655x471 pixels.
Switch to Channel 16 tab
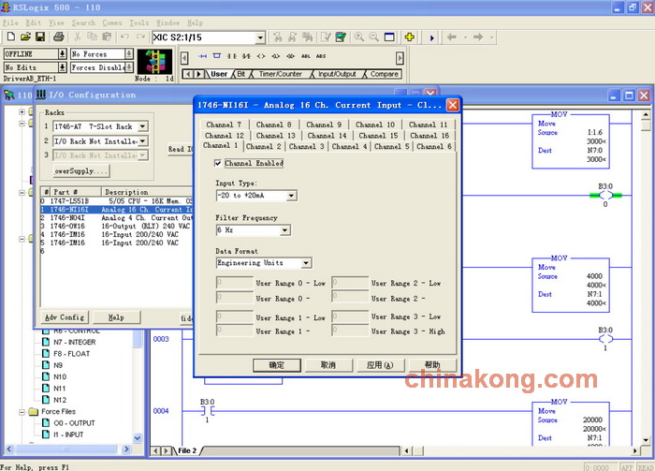point(429,136)
